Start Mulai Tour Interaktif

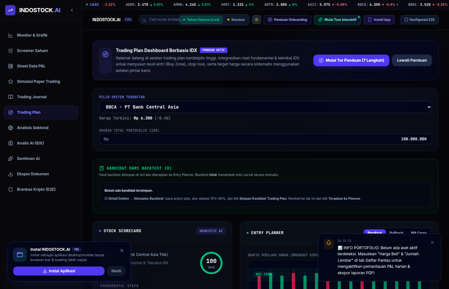coord(337,20)
